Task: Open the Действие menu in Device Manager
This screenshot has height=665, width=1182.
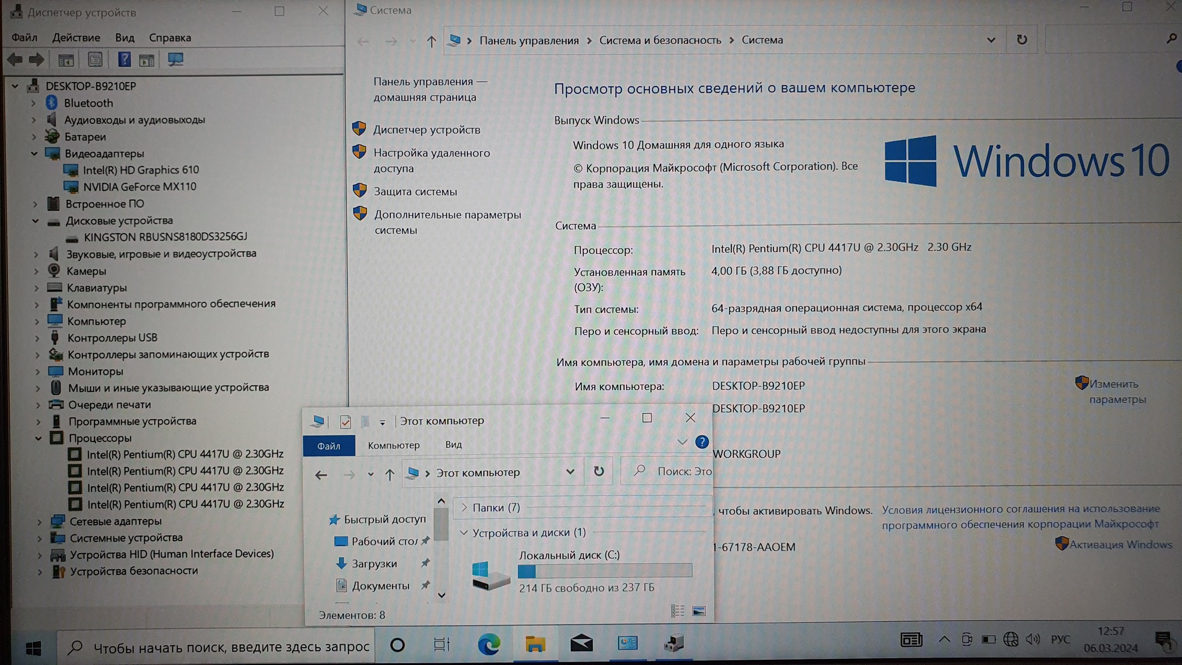Action: click(76, 38)
